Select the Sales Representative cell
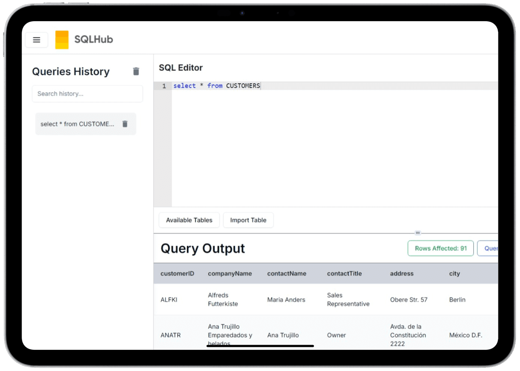Screen dimensions: 520x371 click(348, 300)
